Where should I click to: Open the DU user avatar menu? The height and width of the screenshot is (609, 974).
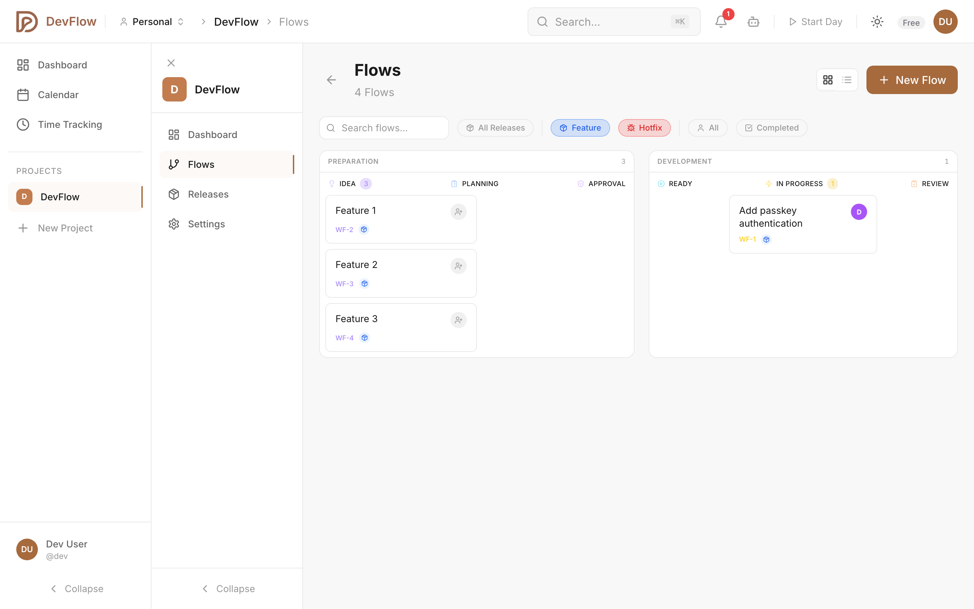pos(946,21)
